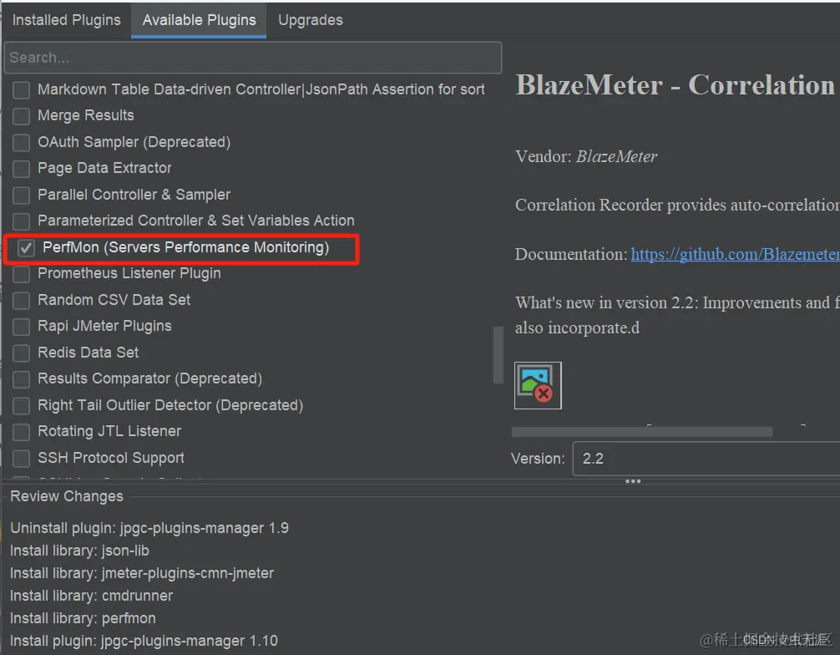This screenshot has width=840, height=655.
Task: Click the broken image thumbnail icon
Action: pos(538,385)
